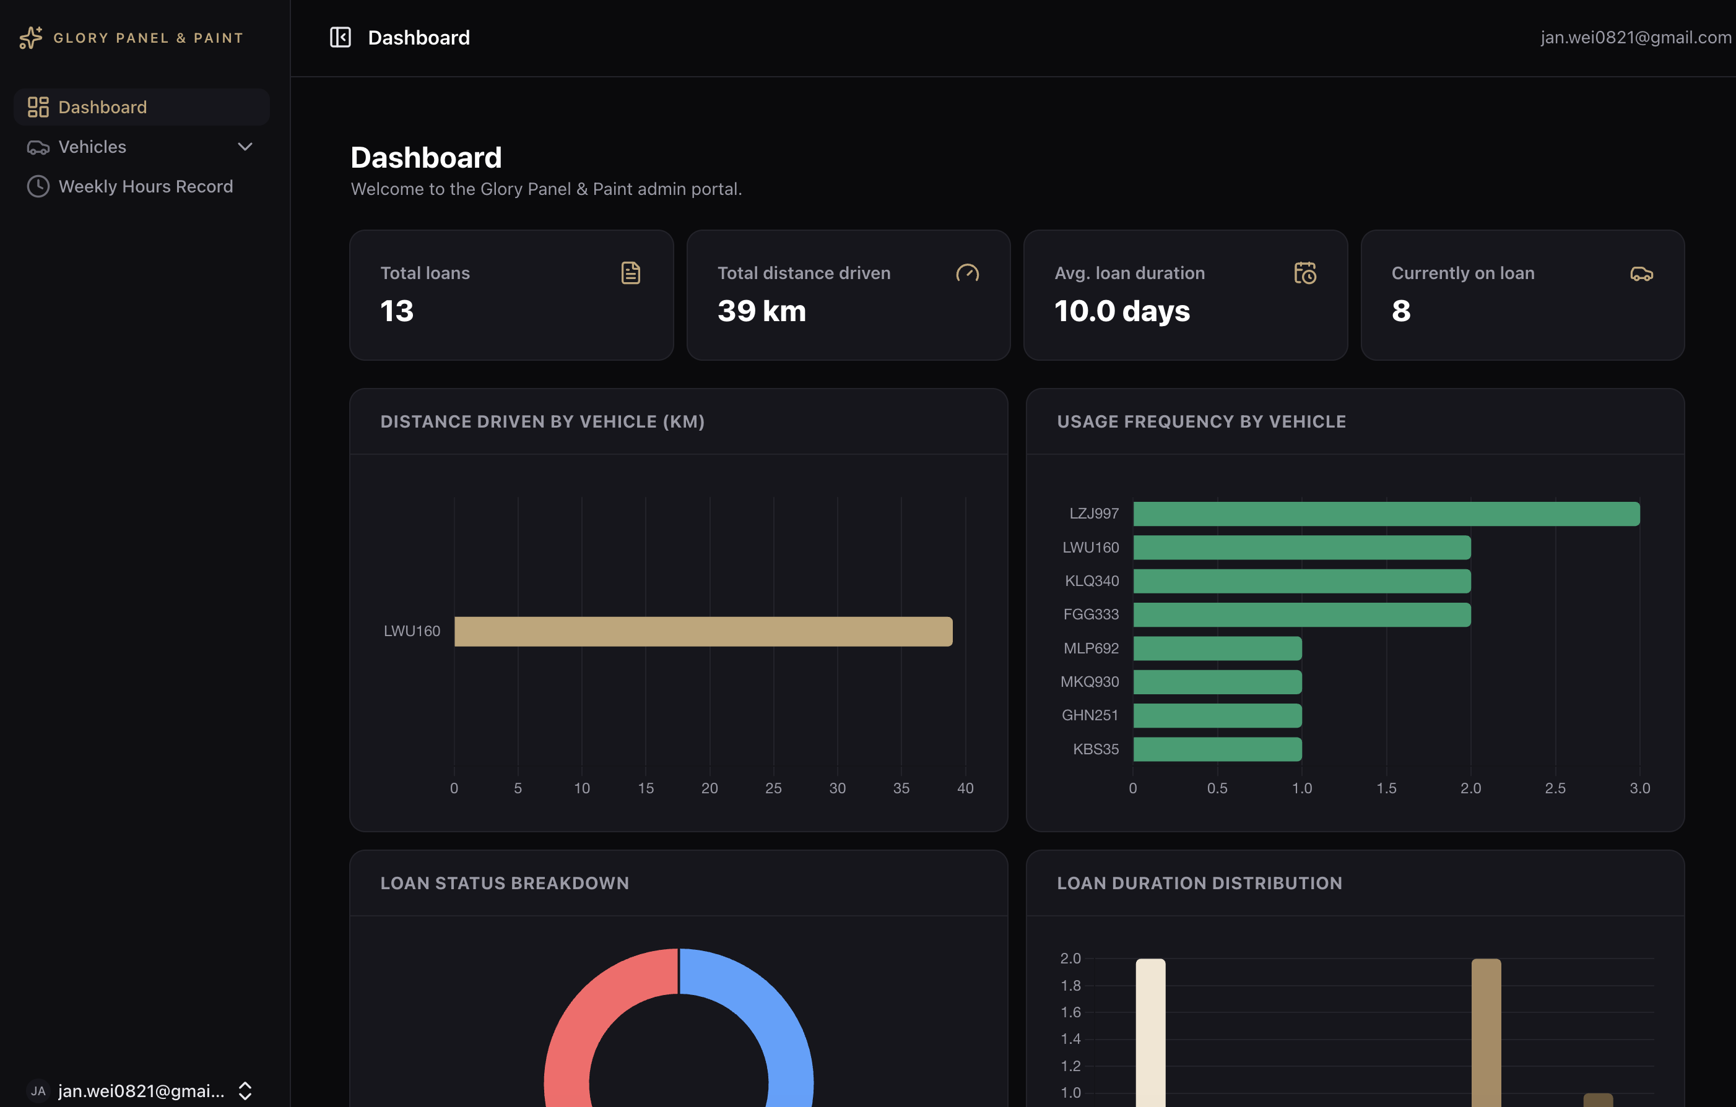Click the KBS35 vehicle label
The width and height of the screenshot is (1736, 1107).
point(1096,749)
